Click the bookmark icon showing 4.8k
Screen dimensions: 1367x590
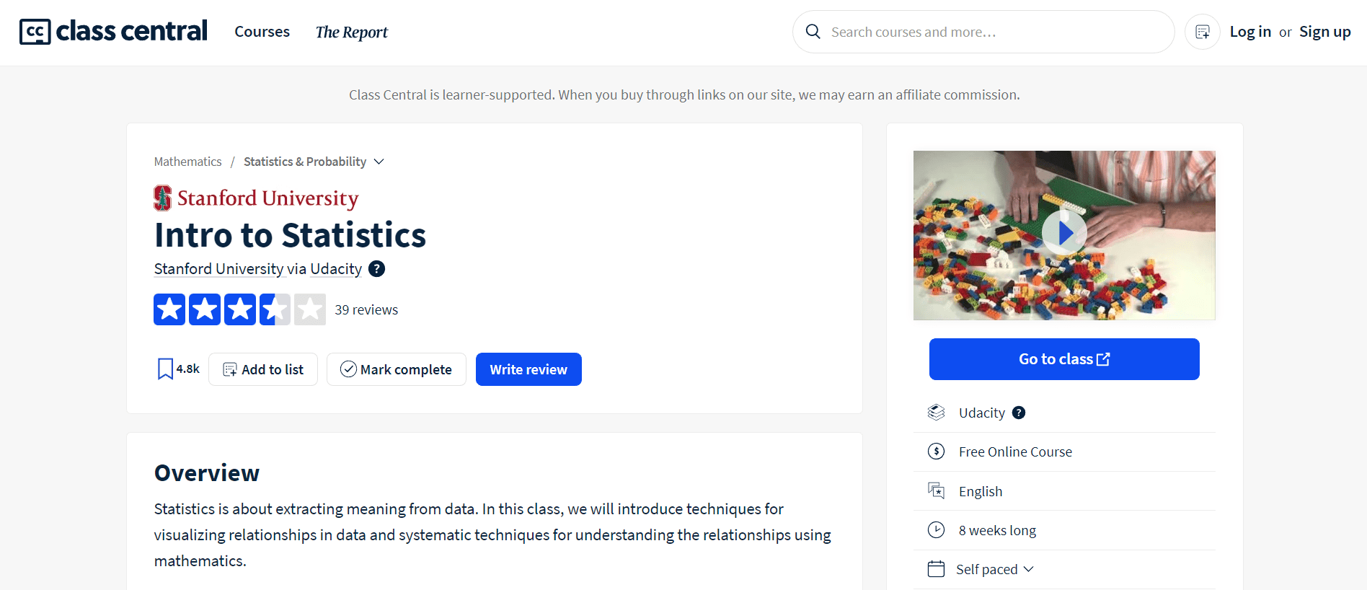tap(165, 369)
